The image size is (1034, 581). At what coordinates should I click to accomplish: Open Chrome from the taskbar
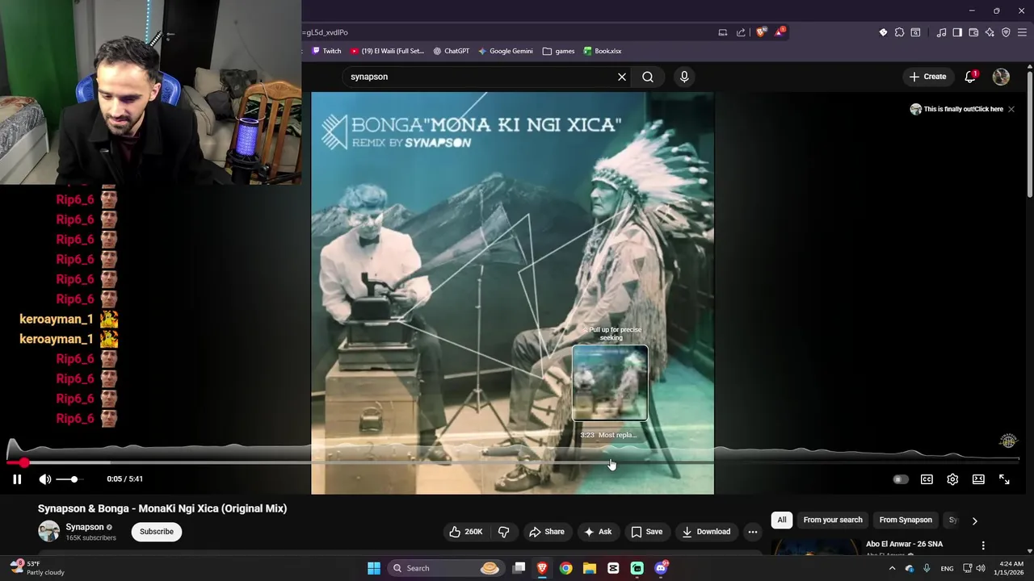coord(565,568)
